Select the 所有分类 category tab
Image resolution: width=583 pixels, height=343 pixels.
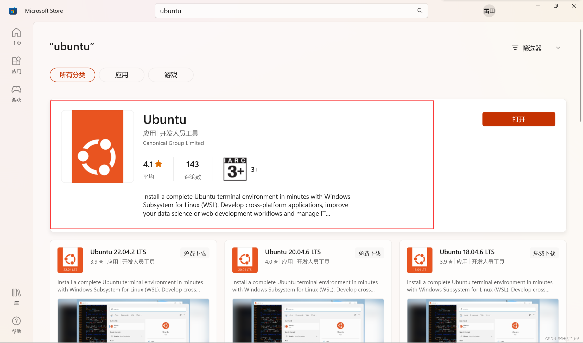pos(72,75)
